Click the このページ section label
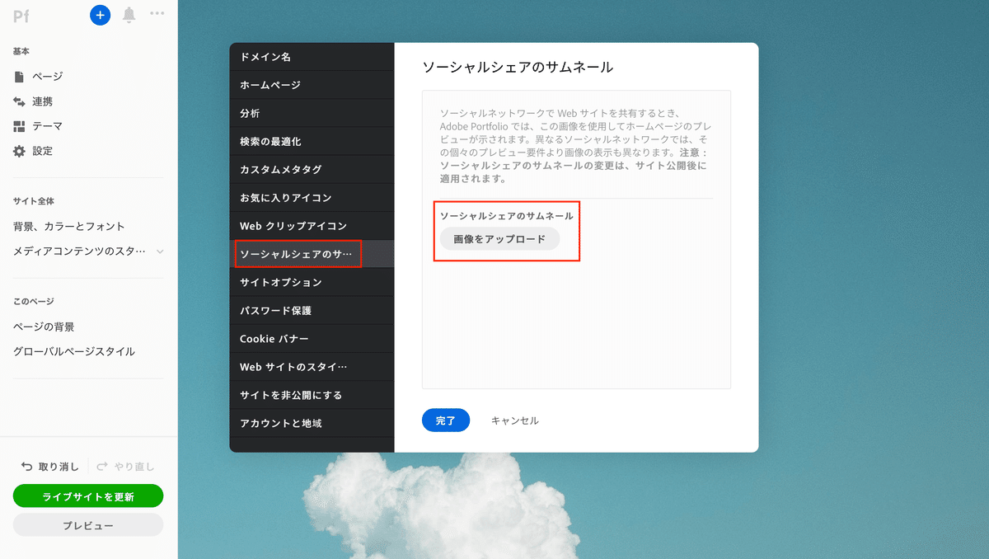Image resolution: width=989 pixels, height=559 pixels. tap(34, 302)
